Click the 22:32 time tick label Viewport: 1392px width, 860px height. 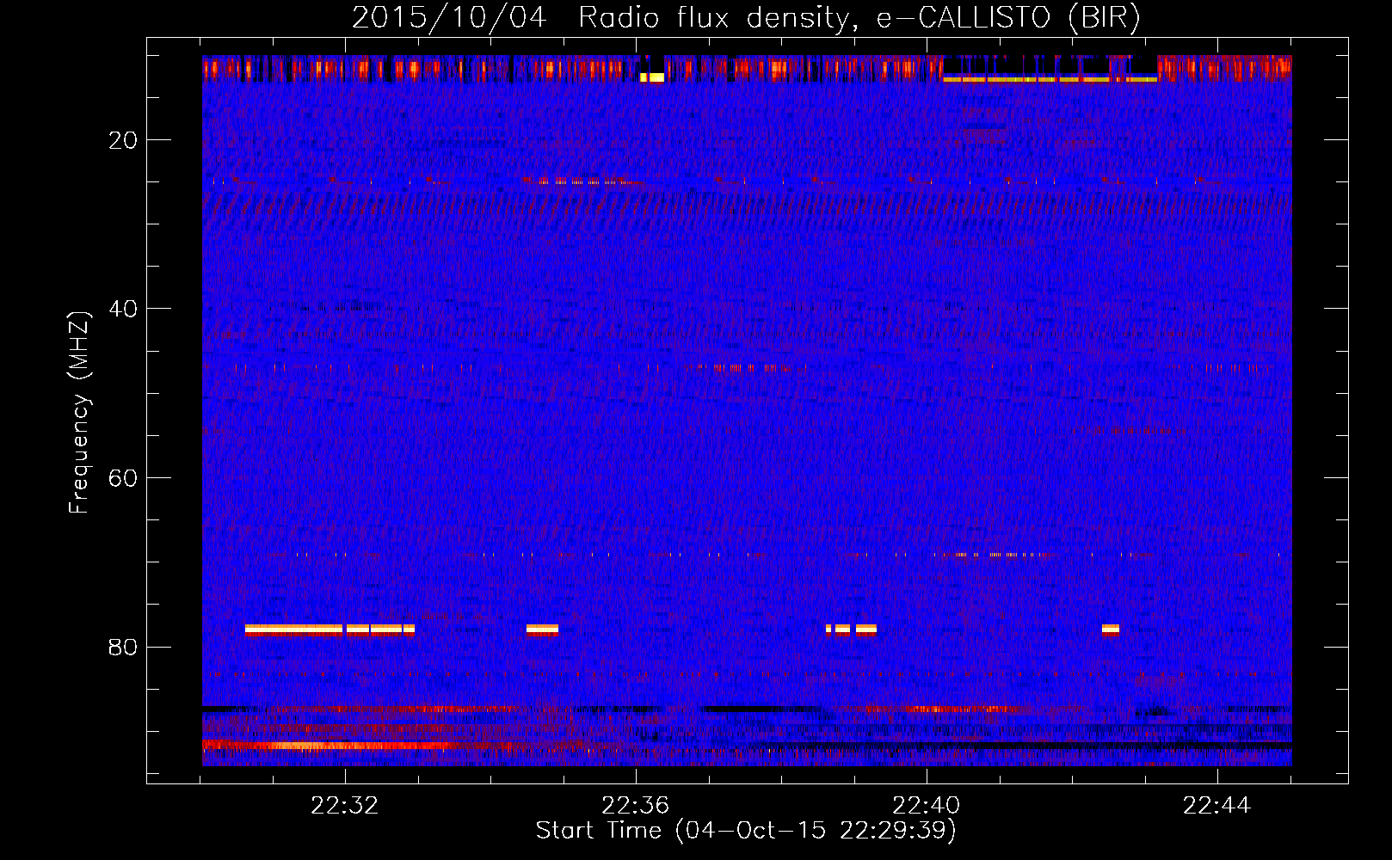[345, 806]
